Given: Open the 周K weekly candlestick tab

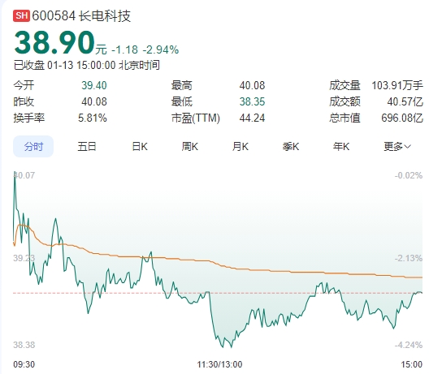Looking at the screenshot, I should pos(190,146).
